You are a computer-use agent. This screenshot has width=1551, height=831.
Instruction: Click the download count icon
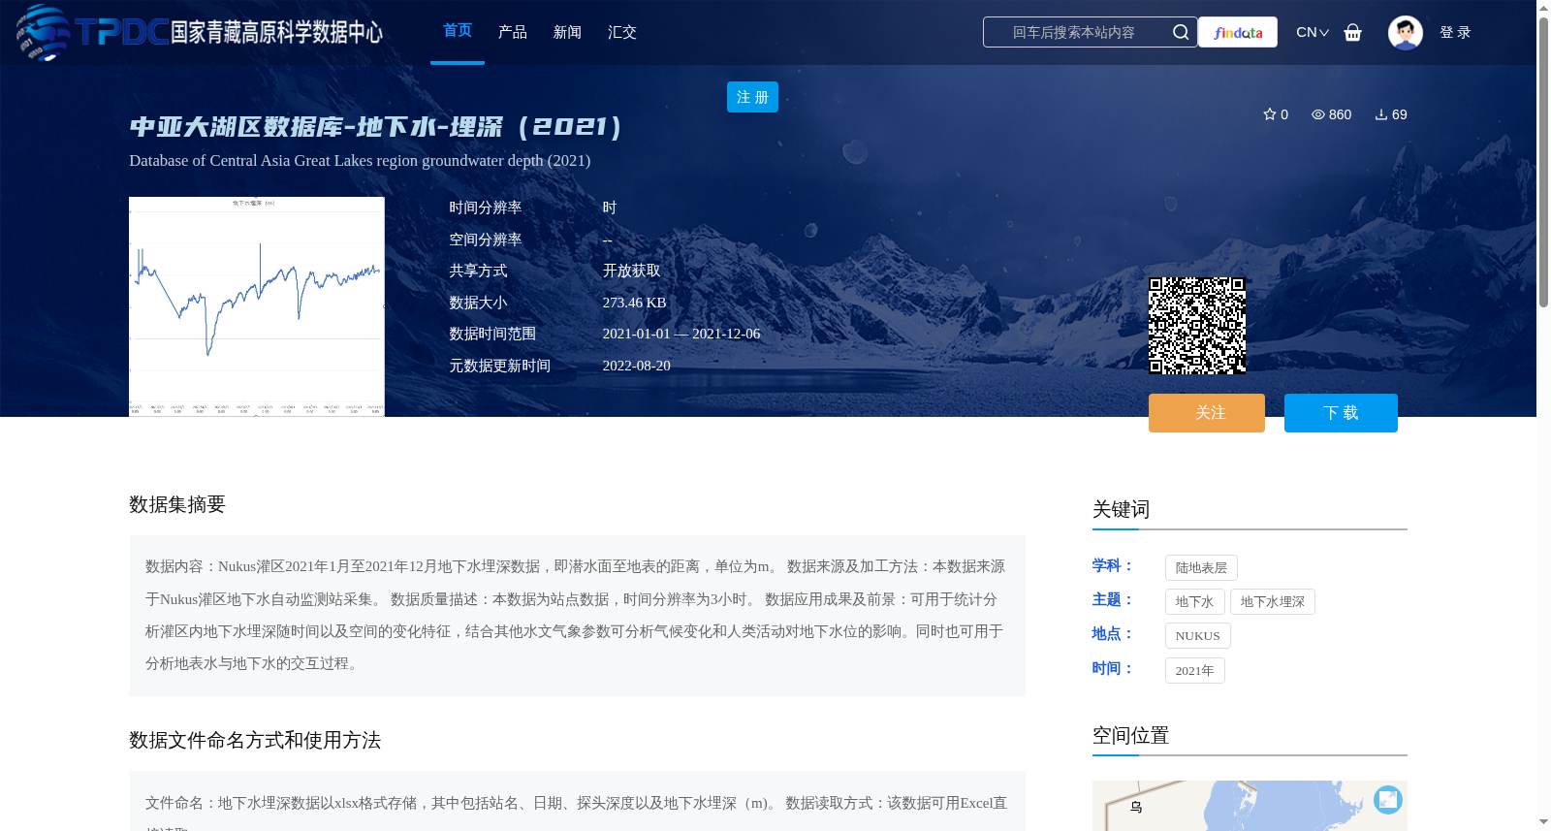[x=1381, y=114]
